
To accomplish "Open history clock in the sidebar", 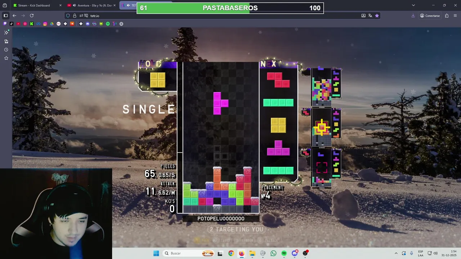I will tap(6, 50).
